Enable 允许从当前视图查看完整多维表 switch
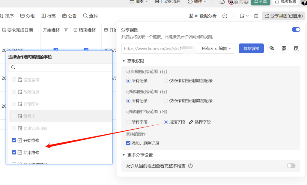The height and width of the screenshot is (185, 307). pyautogui.click(x=291, y=166)
